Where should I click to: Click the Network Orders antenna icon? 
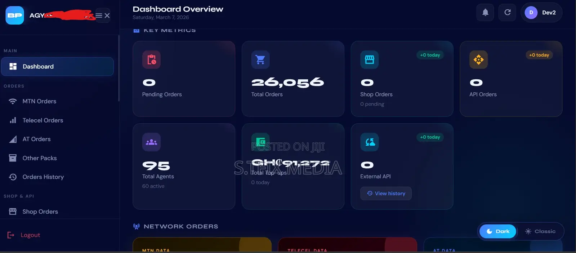point(137,226)
